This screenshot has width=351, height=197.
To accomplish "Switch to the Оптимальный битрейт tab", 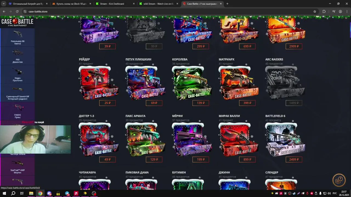I will coord(28,4).
